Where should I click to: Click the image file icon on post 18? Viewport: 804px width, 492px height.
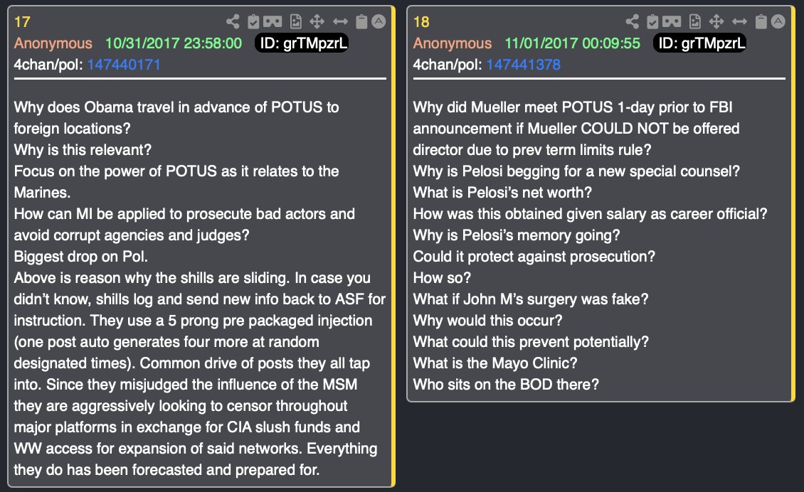695,21
